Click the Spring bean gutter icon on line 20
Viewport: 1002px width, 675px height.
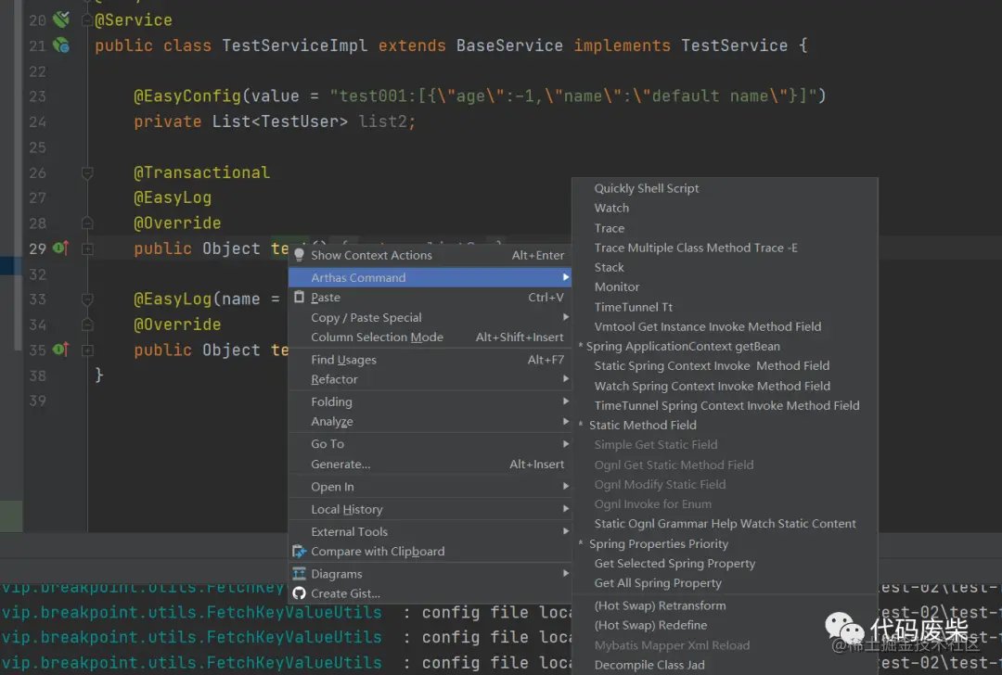coord(60,19)
